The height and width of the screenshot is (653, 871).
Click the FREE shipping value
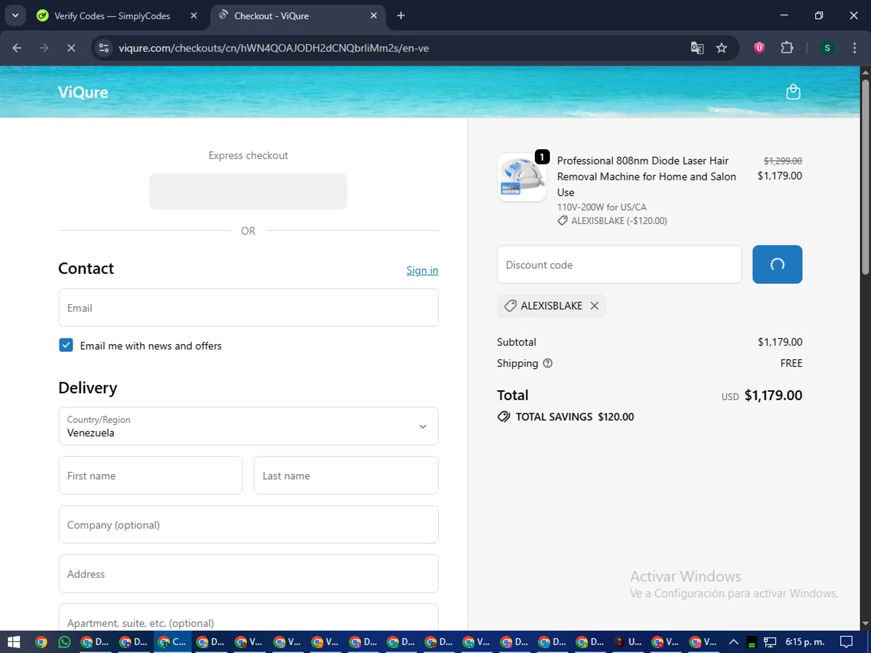click(x=791, y=363)
